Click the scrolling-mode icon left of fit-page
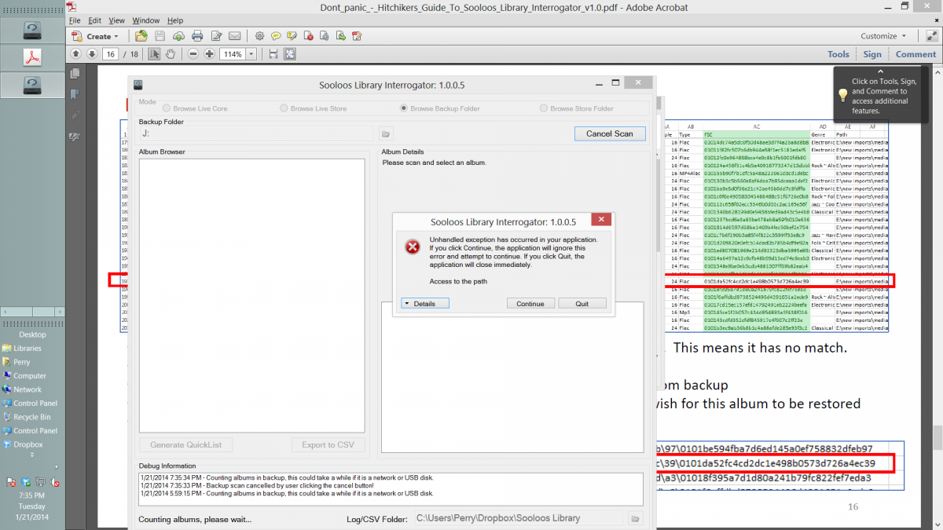Viewport: 943px width, 530px height. click(x=273, y=54)
